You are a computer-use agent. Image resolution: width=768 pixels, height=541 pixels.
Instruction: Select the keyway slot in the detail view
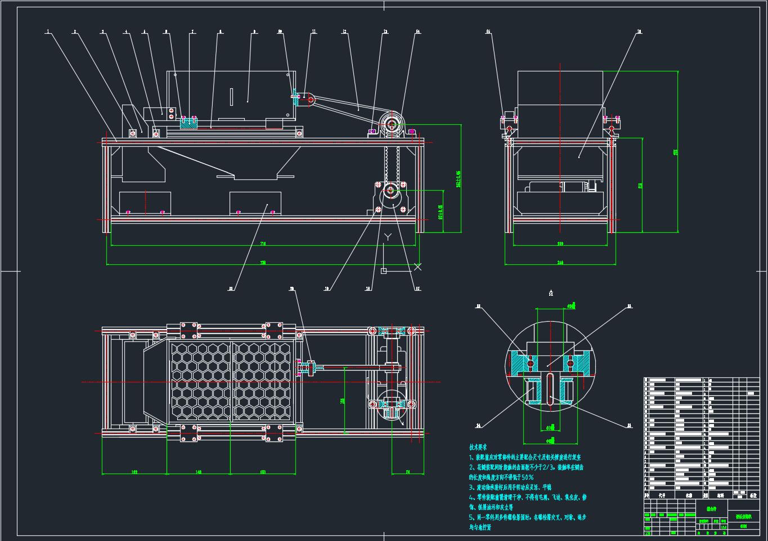551,389
